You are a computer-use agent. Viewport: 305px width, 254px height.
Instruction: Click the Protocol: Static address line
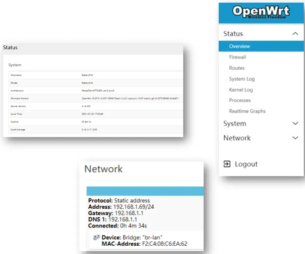pyautogui.click(x=119, y=200)
